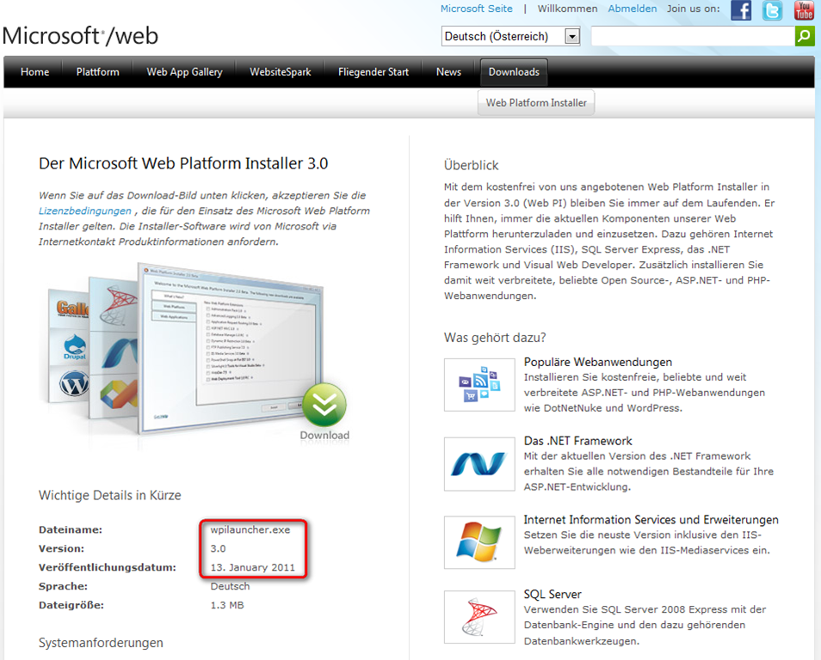Screen dimensions: 821x660
Task: Click Der Microsoft Web Platform Installer 3.0 title
Action: [183, 163]
